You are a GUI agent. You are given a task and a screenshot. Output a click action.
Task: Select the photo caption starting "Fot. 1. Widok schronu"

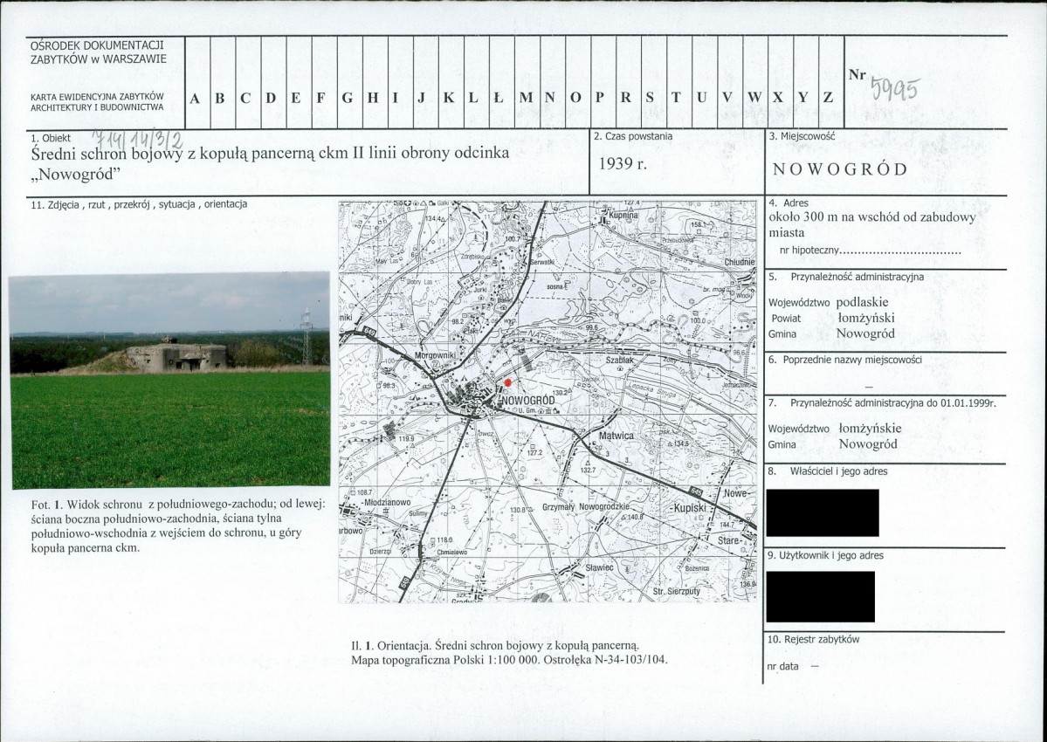point(178,526)
